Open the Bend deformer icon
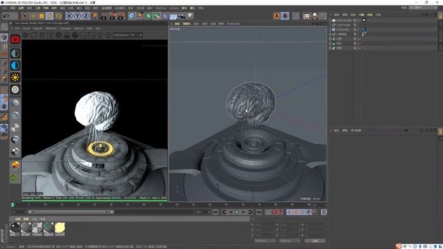443x249 pixels. (x=165, y=16)
